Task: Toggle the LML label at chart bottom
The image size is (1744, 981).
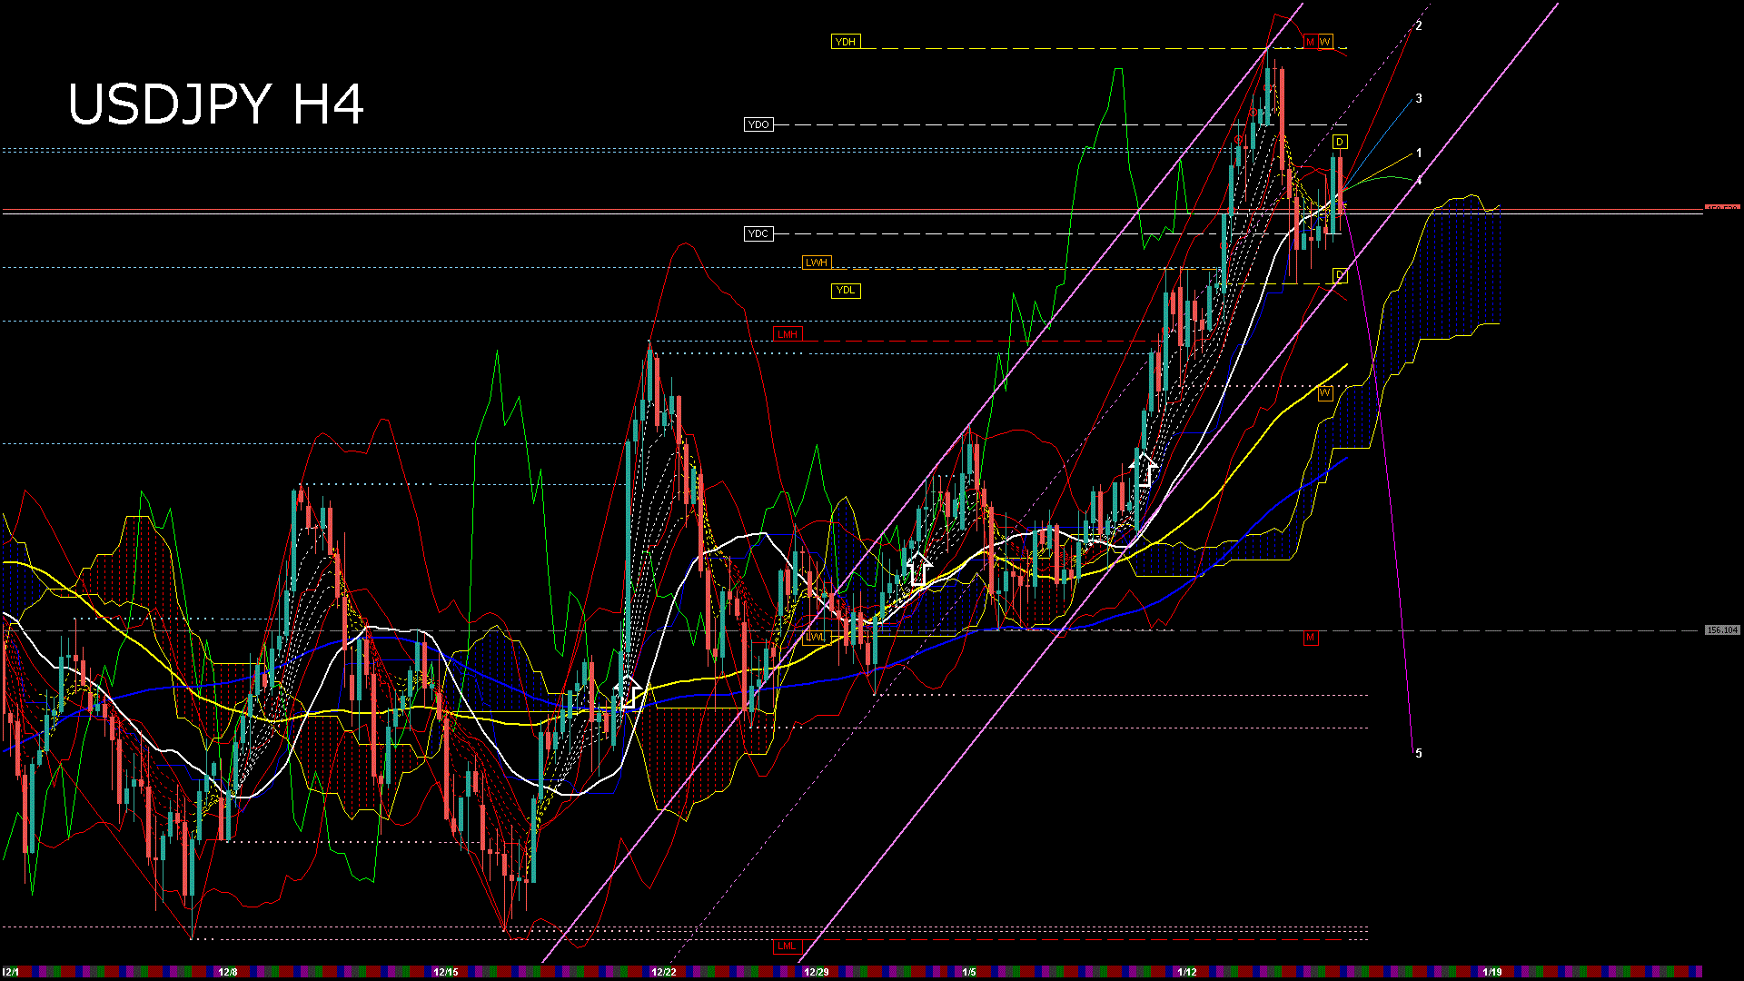Action: (788, 946)
